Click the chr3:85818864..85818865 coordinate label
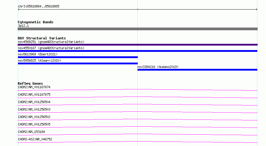Image resolution: width=266 pixels, height=146 pixels. point(39,7)
